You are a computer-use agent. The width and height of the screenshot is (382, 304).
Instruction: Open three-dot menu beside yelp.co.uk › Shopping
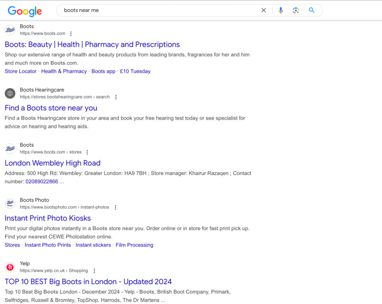point(94,271)
